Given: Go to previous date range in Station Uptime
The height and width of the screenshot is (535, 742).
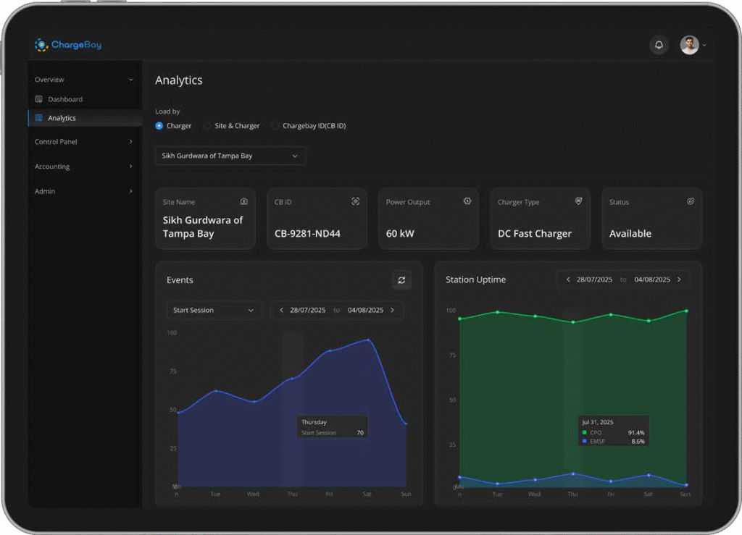Looking at the screenshot, I should (x=568, y=279).
